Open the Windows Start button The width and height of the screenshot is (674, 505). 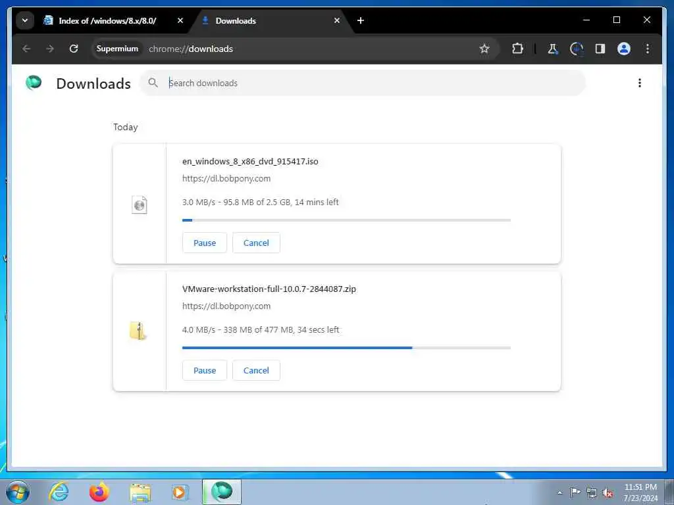pyautogui.click(x=18, y=492)
